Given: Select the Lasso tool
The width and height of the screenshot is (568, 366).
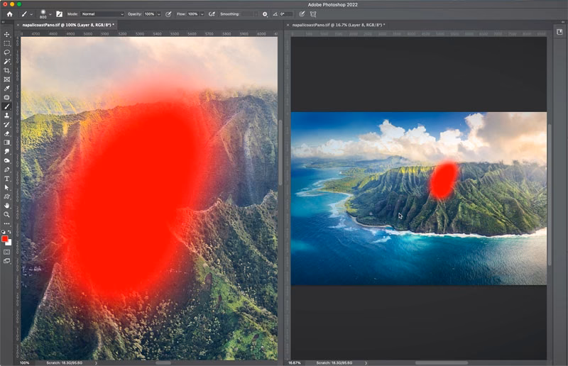Looking at the screenshot, I should coord(6,52).
